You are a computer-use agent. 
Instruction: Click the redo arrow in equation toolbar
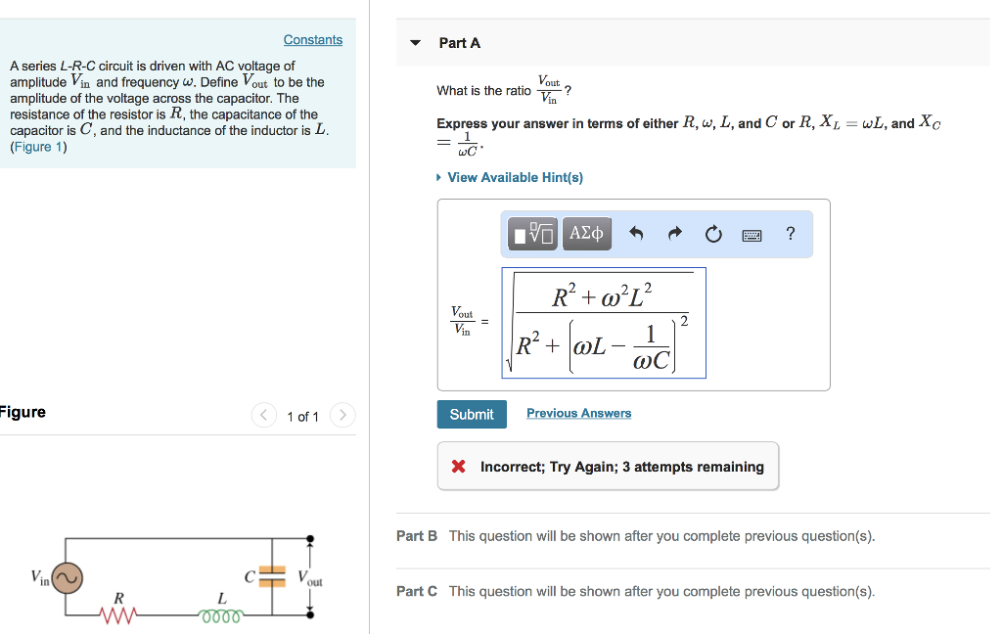pyautogui.click(x=675, y=234)
